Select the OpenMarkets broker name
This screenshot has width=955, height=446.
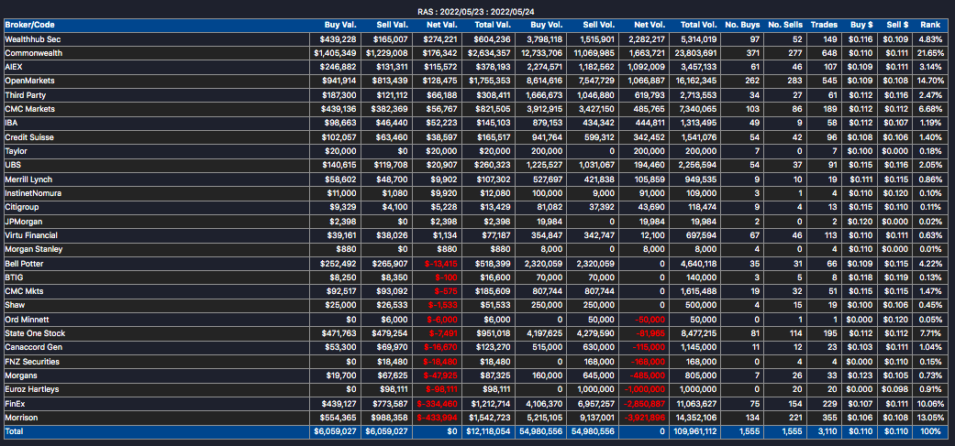pyautogui.click(x=28, y=81)
